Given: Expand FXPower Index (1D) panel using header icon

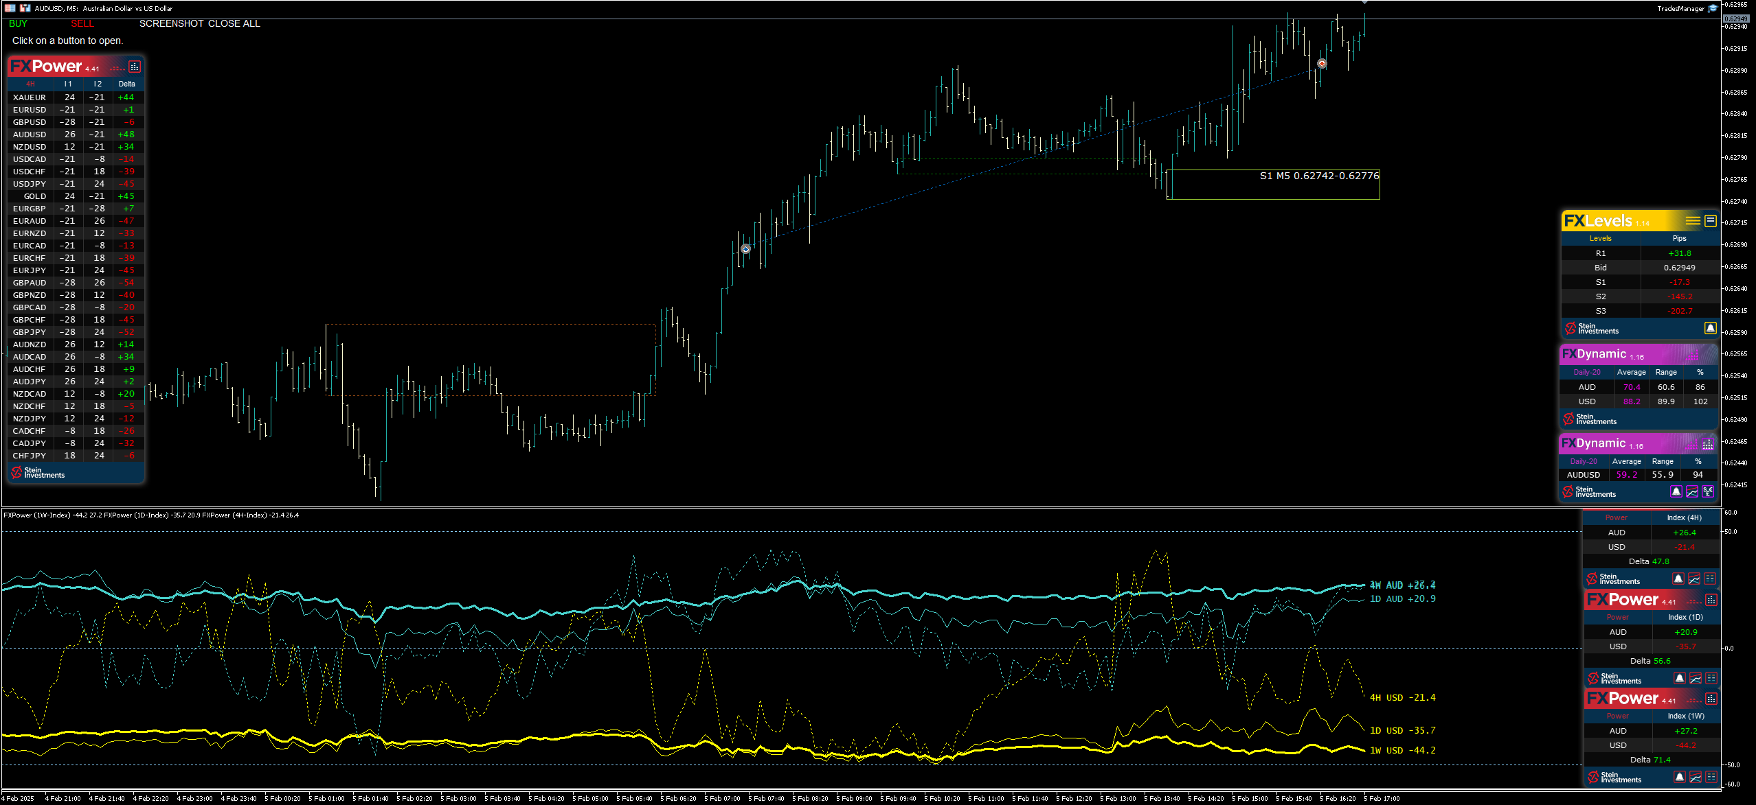Looking at the screenshot, I should [1711, 600].
